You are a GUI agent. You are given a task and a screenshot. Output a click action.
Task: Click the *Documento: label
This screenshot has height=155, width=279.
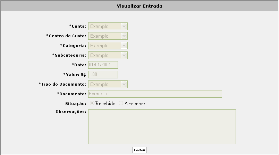tap(71, 94)
